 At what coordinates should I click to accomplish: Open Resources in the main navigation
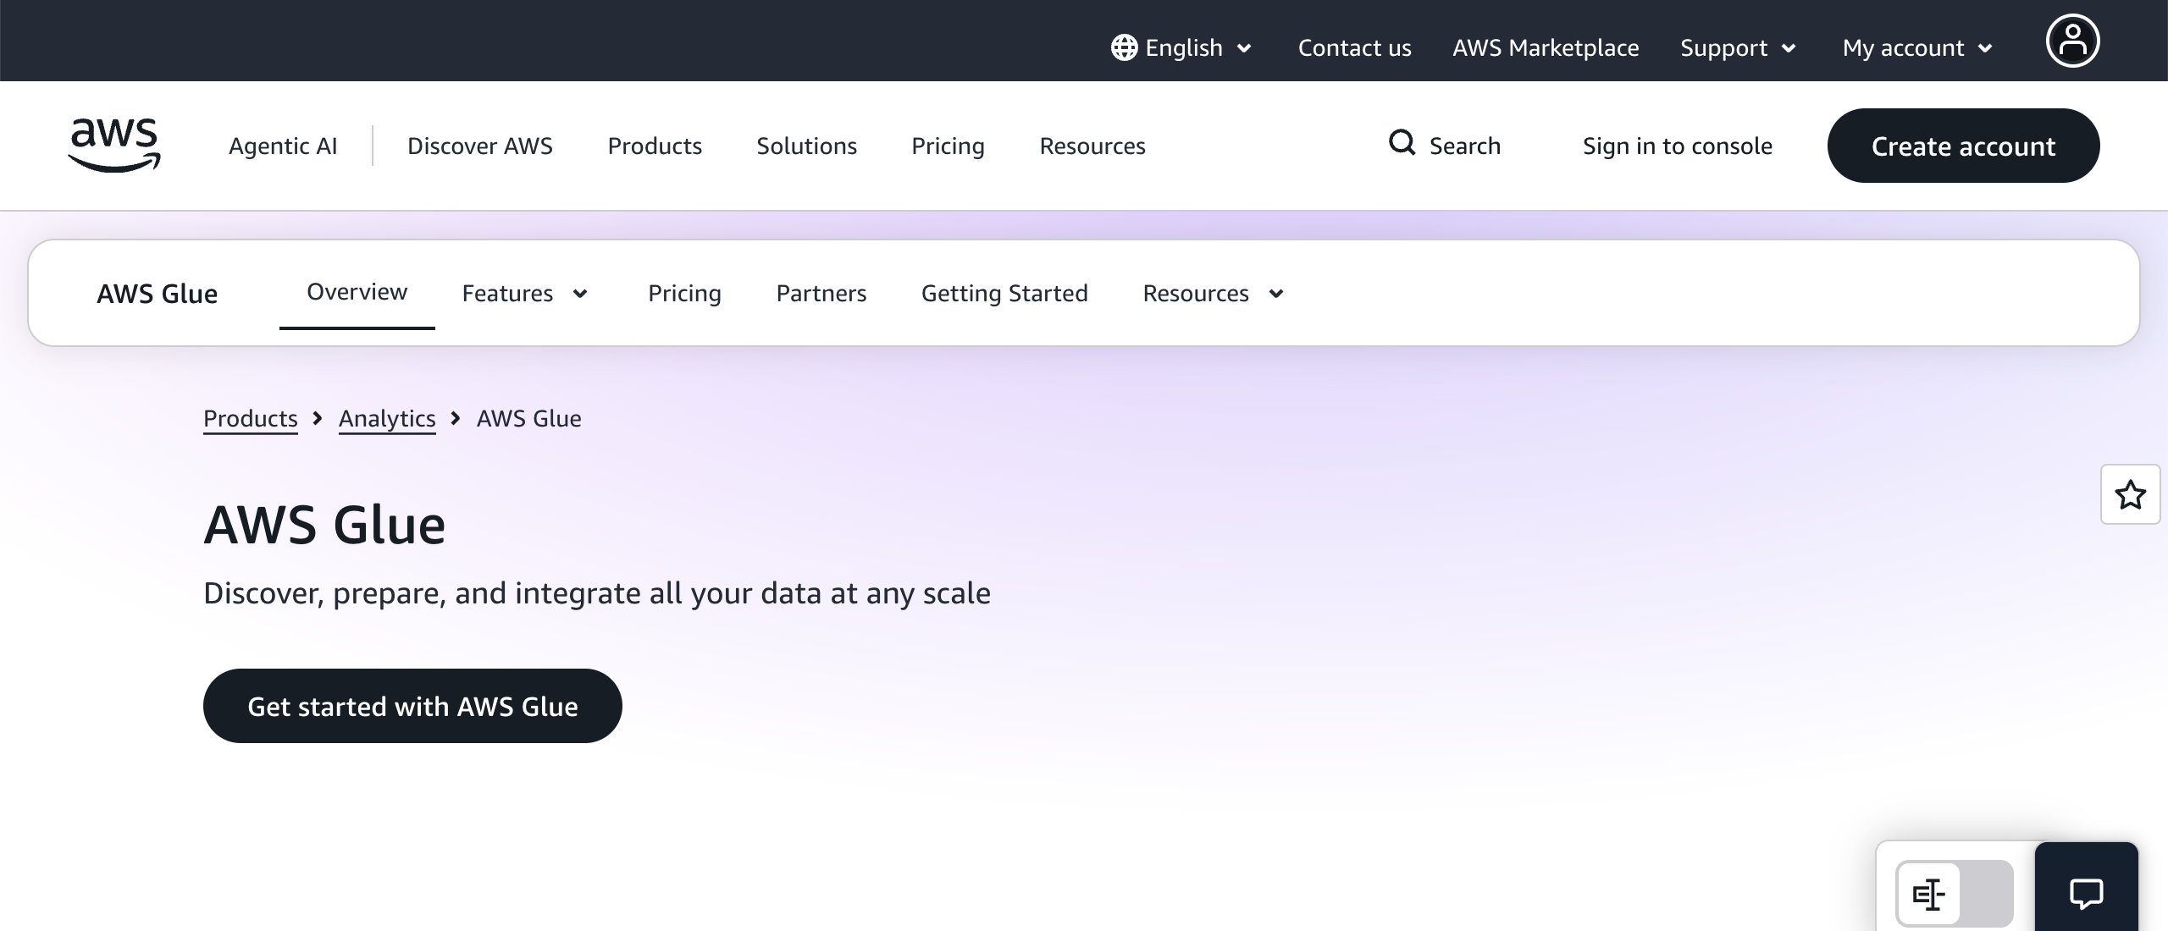1092,146
